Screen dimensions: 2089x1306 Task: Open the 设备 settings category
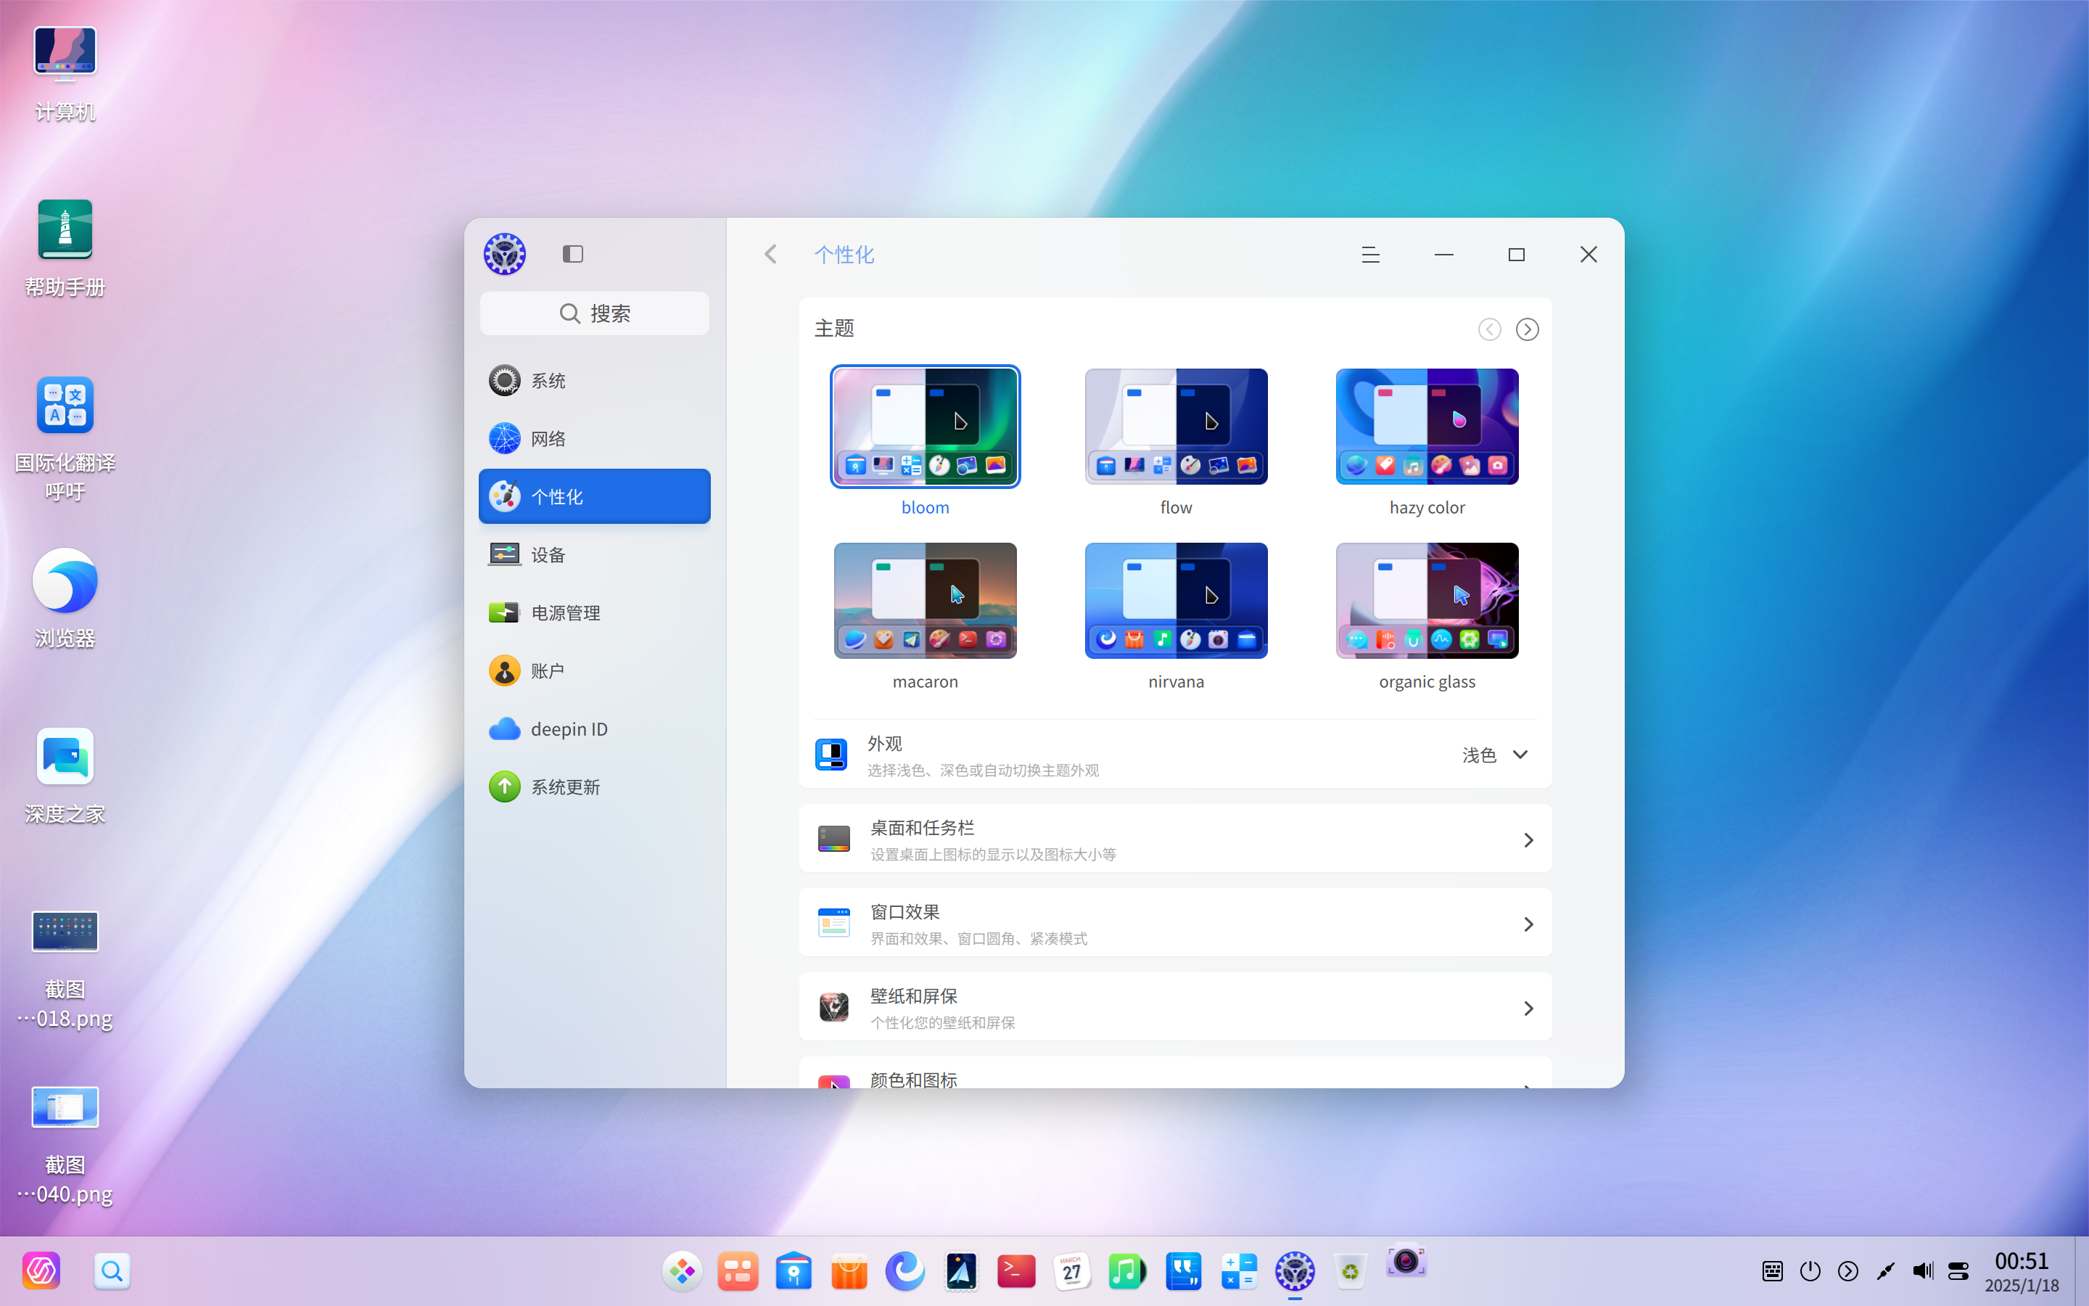tap(595, 554)
